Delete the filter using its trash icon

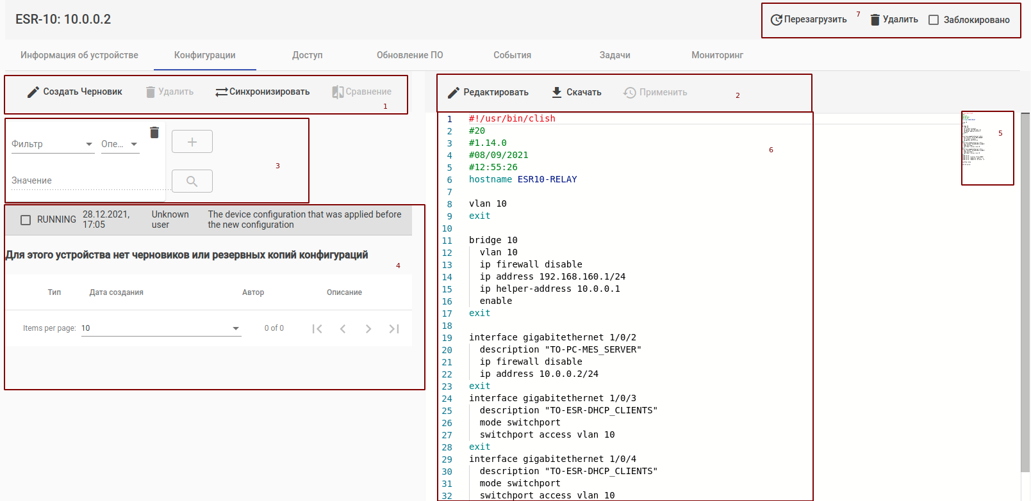[x=154, y=132]
